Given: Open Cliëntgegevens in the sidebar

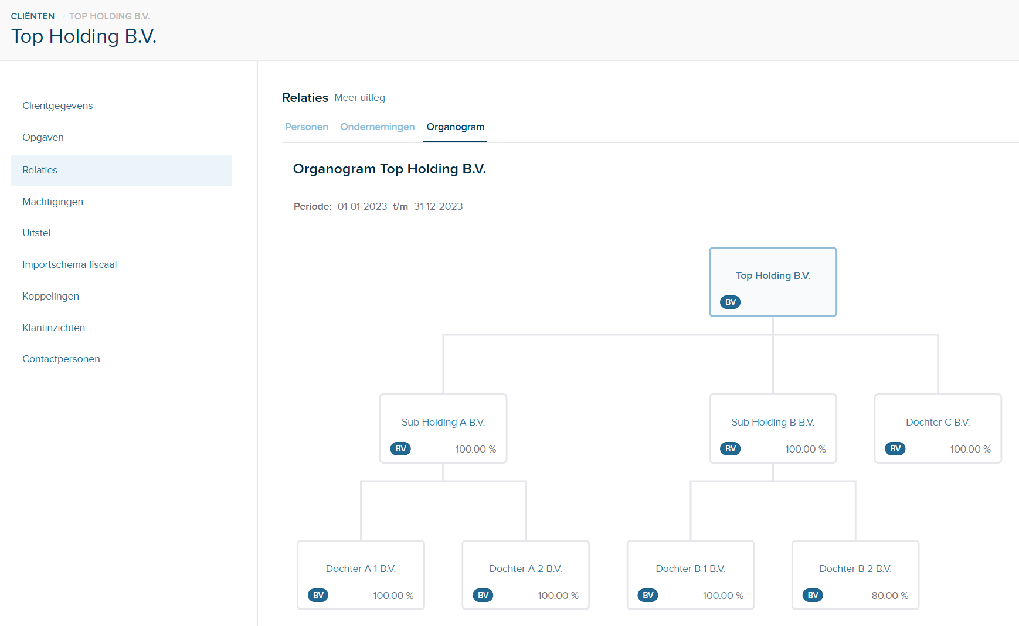Looking at the screenshot, I should 57,106.
